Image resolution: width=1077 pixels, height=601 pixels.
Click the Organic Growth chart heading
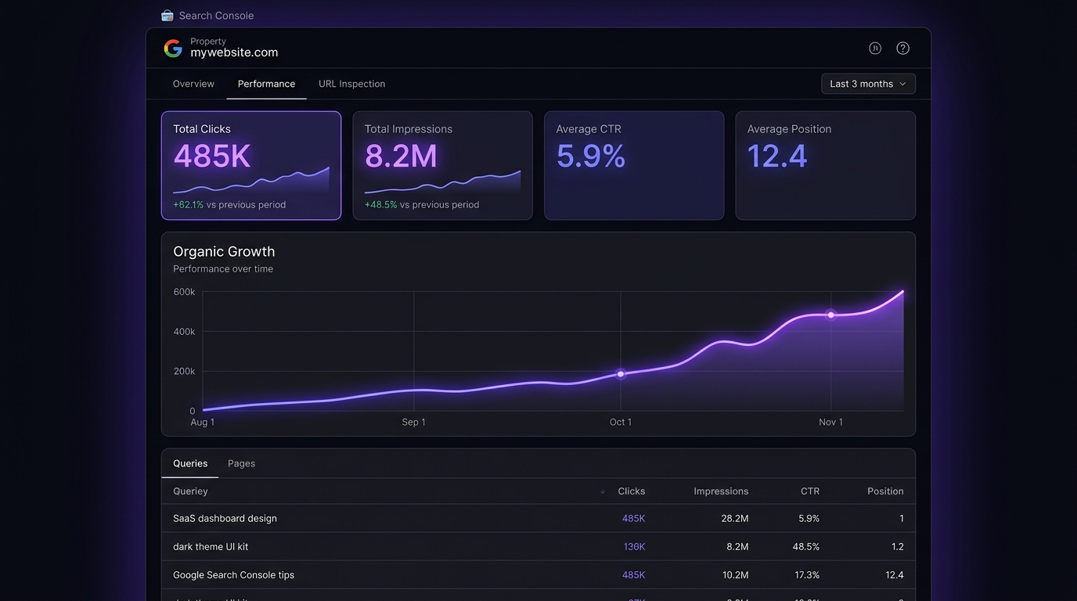pyautogui.click(x=224, y=251)
